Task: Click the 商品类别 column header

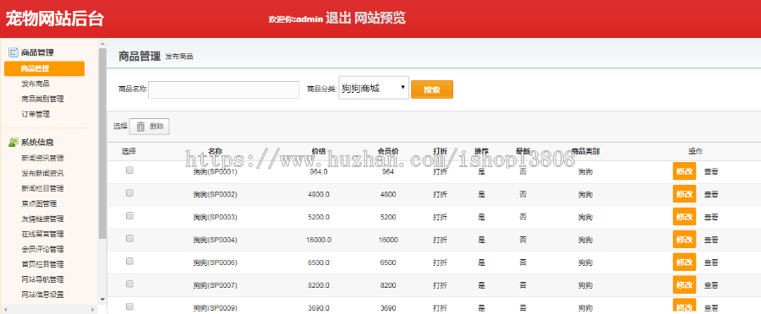Action: click(x=585, y=151)
